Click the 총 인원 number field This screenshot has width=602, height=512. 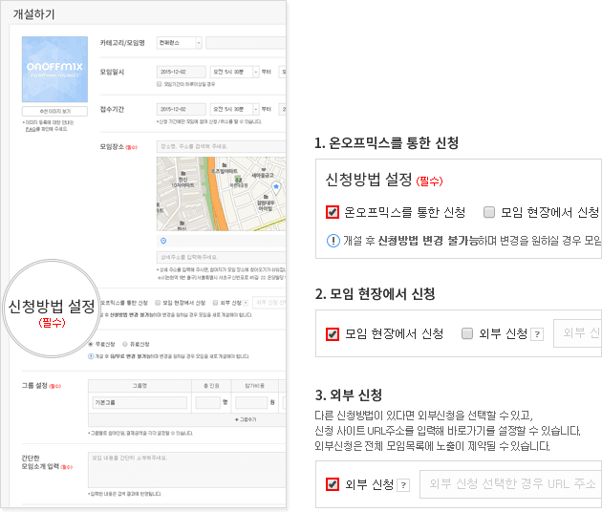[207, 402]
